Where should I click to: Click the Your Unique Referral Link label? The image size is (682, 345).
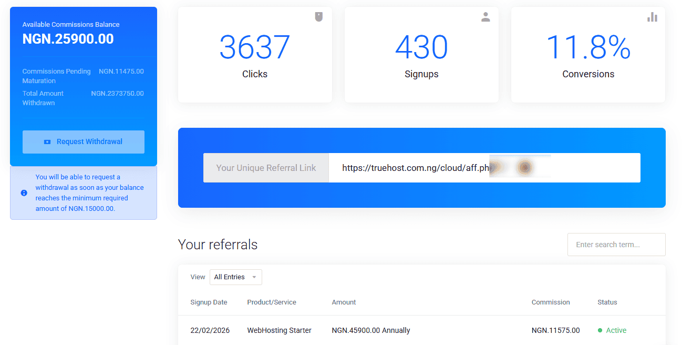point(266,168)
